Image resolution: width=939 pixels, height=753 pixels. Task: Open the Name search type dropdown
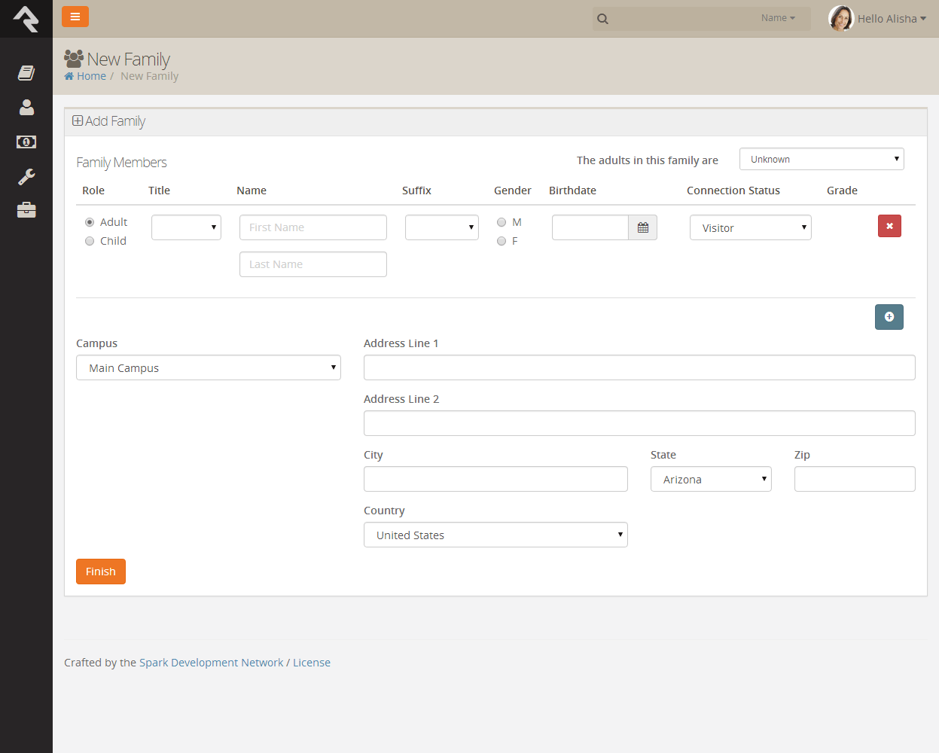pyautogui.click(x=778, y=18)
